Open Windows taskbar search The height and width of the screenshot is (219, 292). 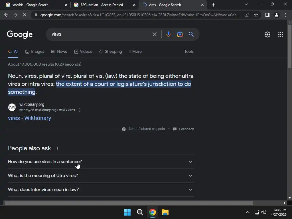(140, 212)
